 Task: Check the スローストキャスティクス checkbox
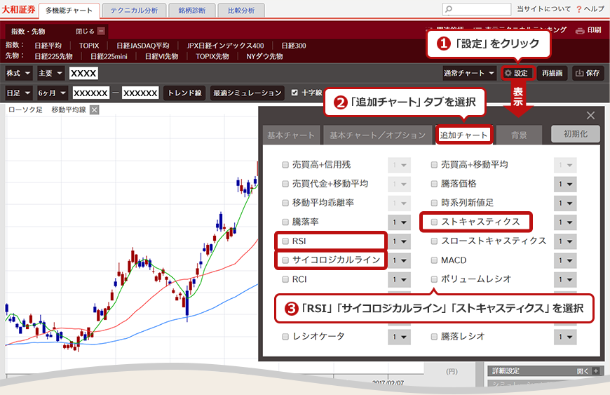pyautogui.click(x=434, y=241)
